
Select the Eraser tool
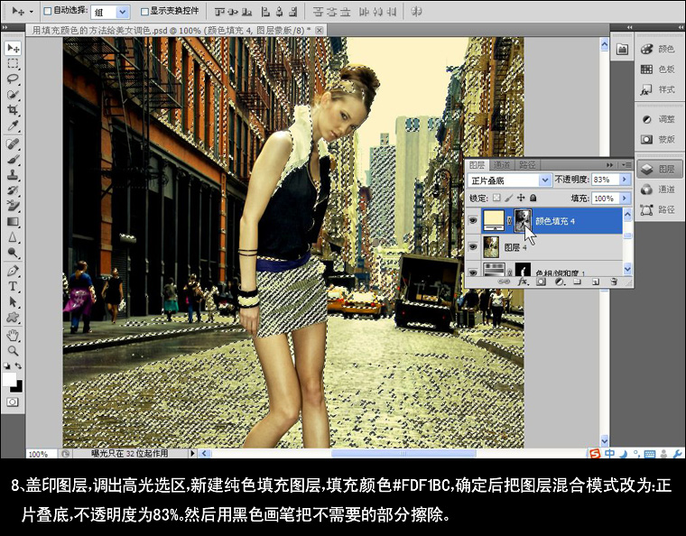(13, 206)
